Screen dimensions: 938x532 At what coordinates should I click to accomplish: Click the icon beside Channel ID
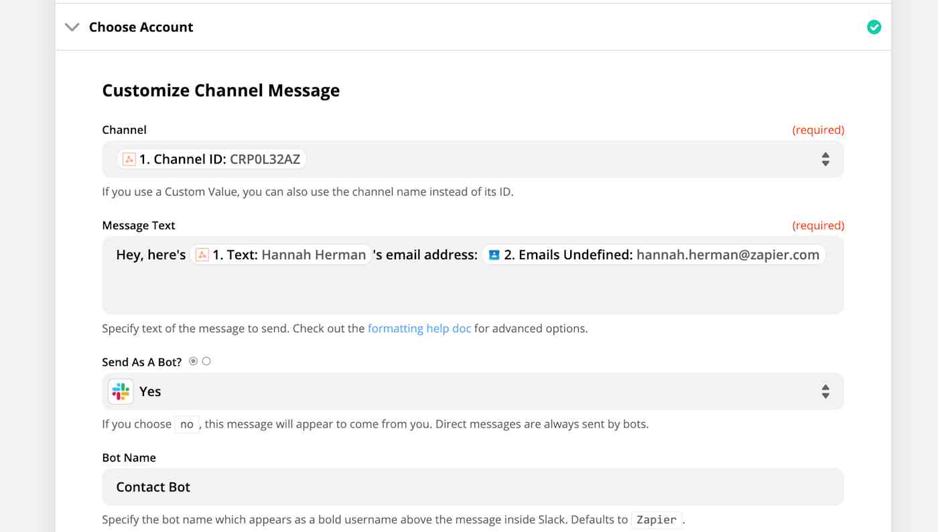(x=129, y=159)
